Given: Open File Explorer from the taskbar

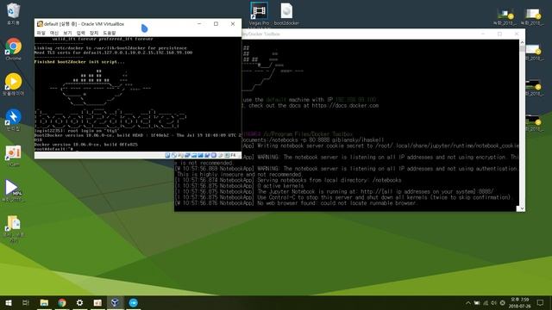Looking at the screenshot, I should [x=44, y=302].
